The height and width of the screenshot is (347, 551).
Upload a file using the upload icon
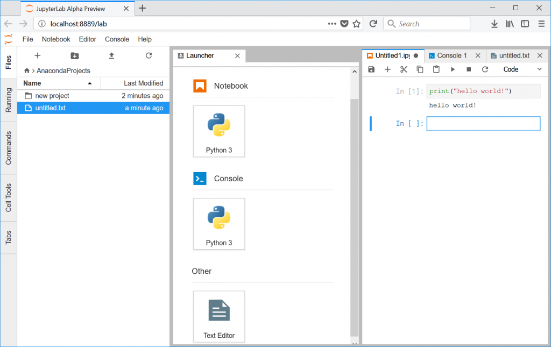[111, 55]
